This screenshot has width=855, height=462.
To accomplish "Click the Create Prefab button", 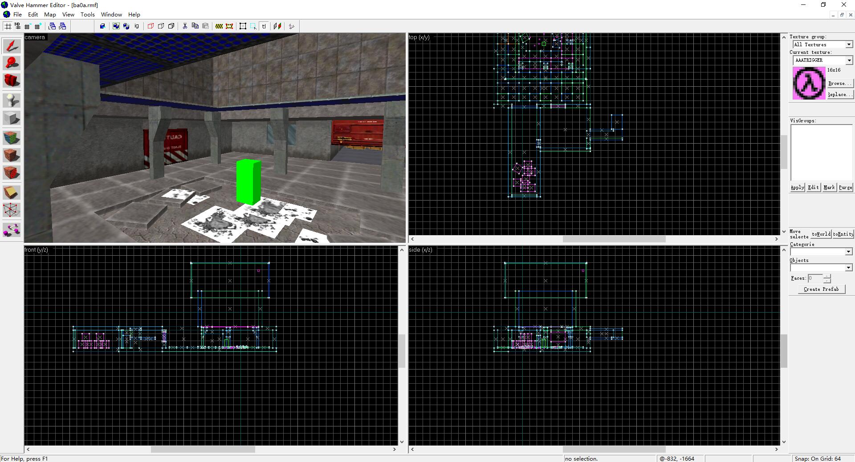I will [821, 289].
